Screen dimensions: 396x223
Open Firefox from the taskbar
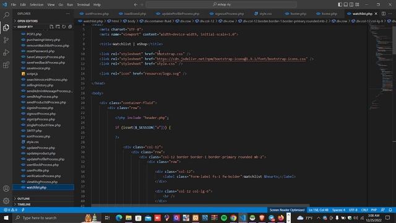(281, 217)
